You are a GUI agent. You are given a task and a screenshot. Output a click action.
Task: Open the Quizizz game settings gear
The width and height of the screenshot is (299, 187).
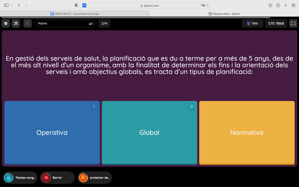click(6, 24)
